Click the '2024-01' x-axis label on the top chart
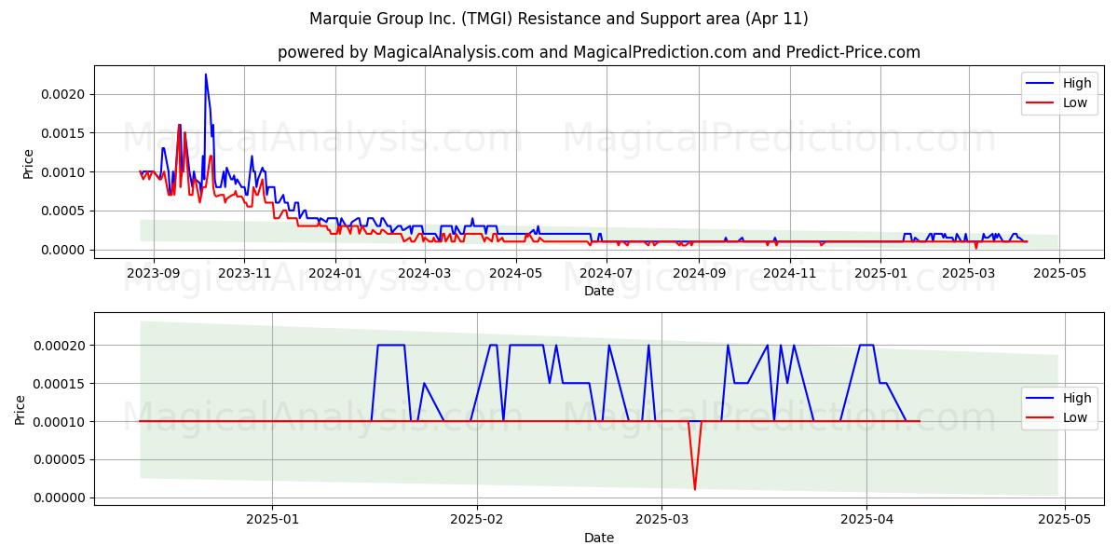The width and height of the screenshot is (1118, 559). tap(334, 273)
